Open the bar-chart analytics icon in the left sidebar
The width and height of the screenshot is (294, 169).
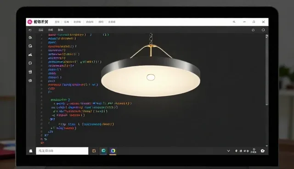point(30,55)
